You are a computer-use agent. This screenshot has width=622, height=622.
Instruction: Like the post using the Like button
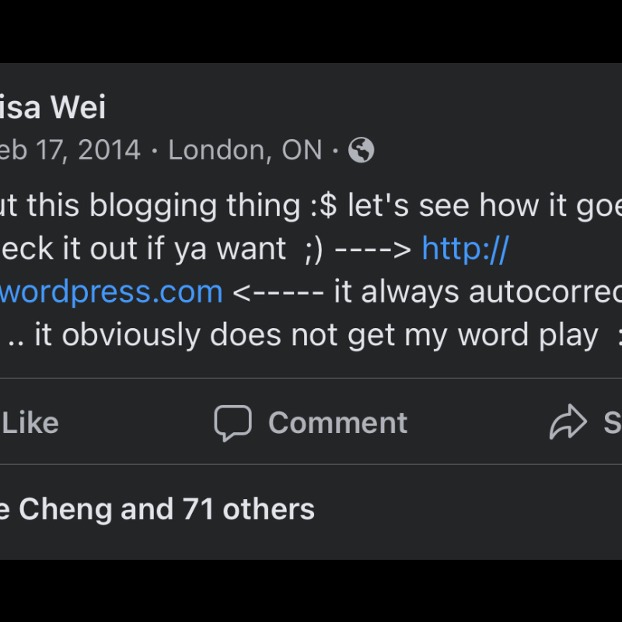(x=30, y=423)
